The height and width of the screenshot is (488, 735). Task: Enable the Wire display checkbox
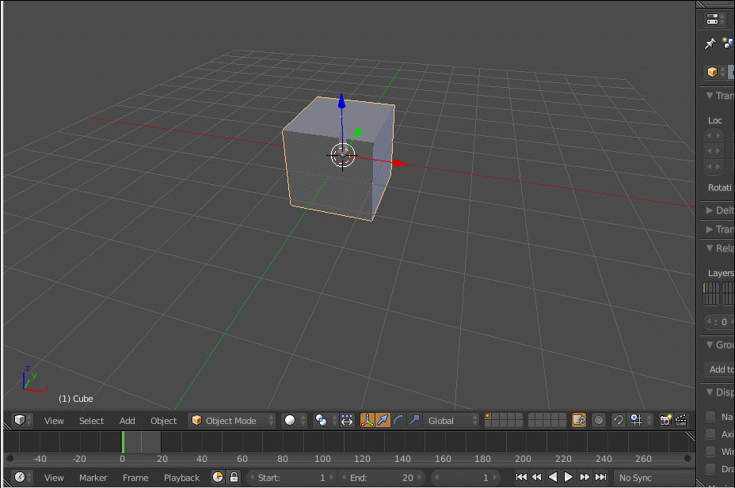710,451
